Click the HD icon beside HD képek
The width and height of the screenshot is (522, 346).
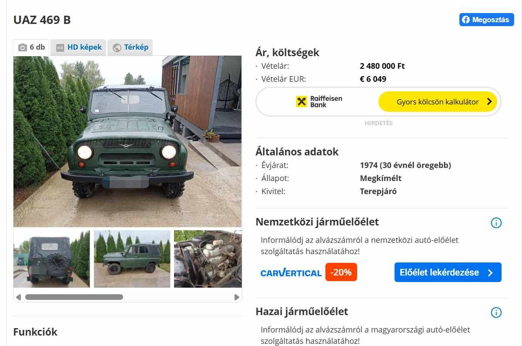(60, 48)
